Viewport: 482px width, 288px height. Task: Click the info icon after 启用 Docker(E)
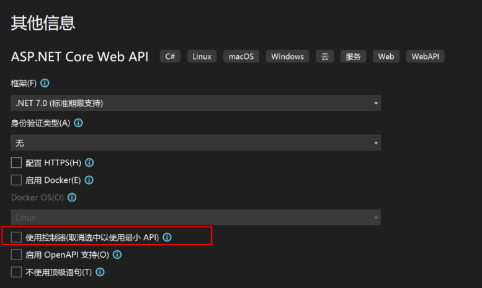point(89,180)
